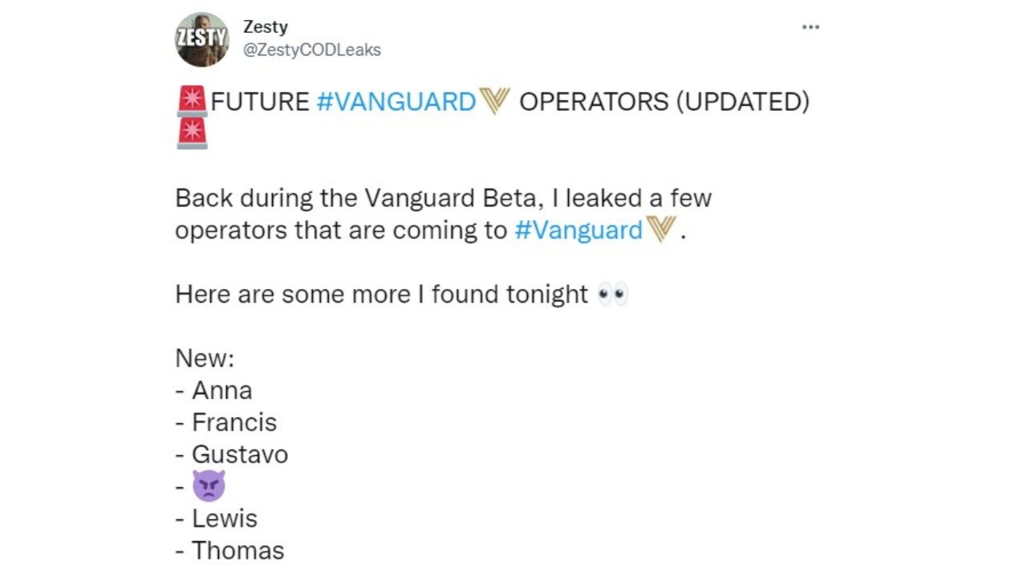Click the siren emoji on the second line
The height and width of the screenshot is (578, 1027).
click(x=192, y=133)
